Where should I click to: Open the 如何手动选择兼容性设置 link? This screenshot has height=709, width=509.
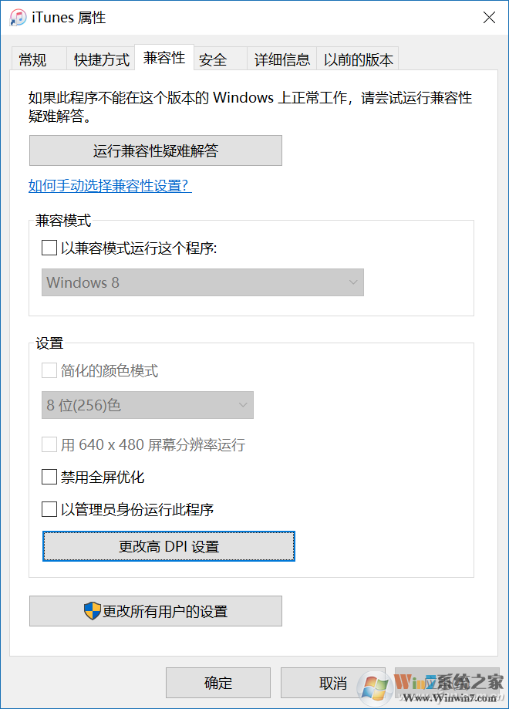tap(110, 186)
